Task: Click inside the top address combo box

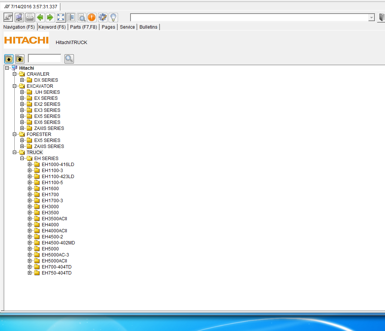Action: [x=249, y=18]
